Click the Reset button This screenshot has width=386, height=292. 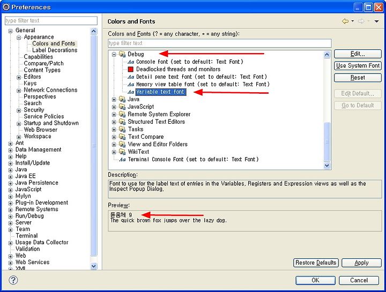point(358,78)
